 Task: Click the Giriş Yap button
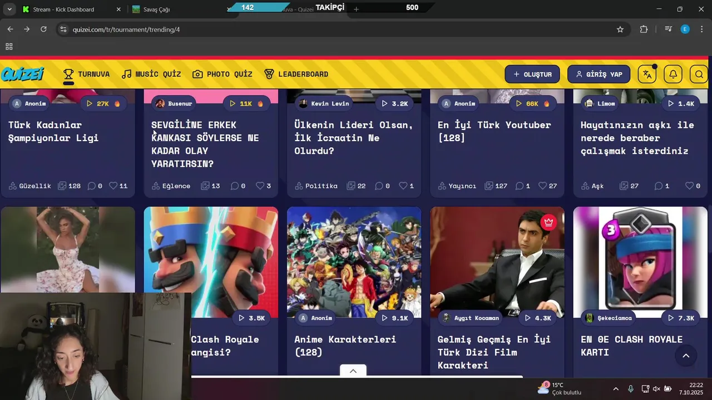click(x=599, y=74)
